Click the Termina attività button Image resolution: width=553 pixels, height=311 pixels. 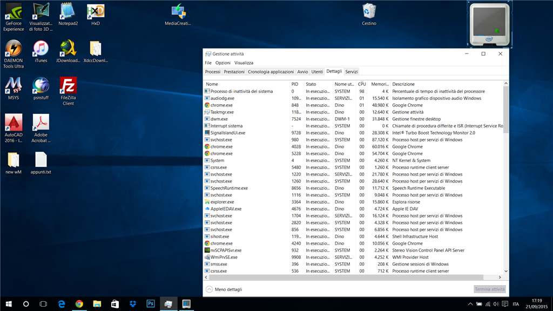(x=489, y=289)
